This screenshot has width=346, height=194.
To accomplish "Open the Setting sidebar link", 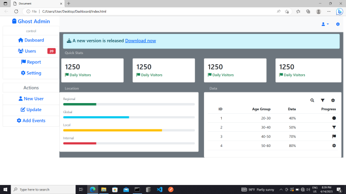I will point(31,73).
